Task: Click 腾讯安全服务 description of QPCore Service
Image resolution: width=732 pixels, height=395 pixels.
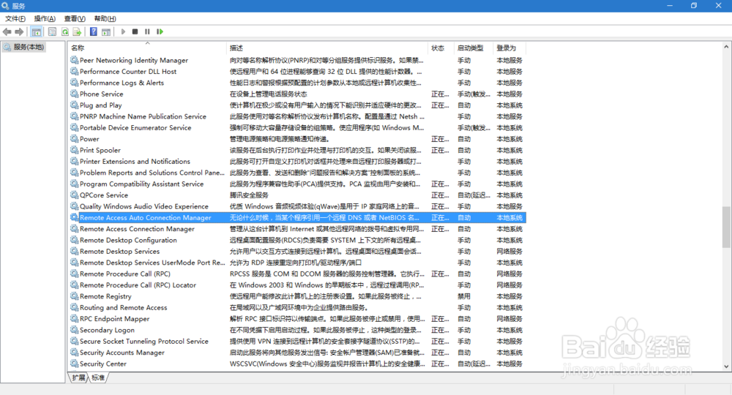Action: click(x=249, y=195)
